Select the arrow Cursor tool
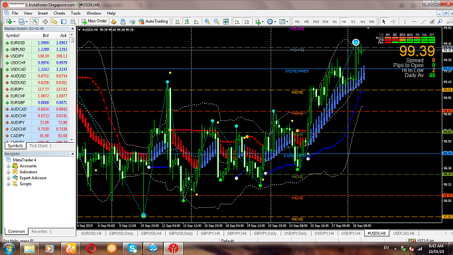This screenshot has height=255, width=453. 384,22
